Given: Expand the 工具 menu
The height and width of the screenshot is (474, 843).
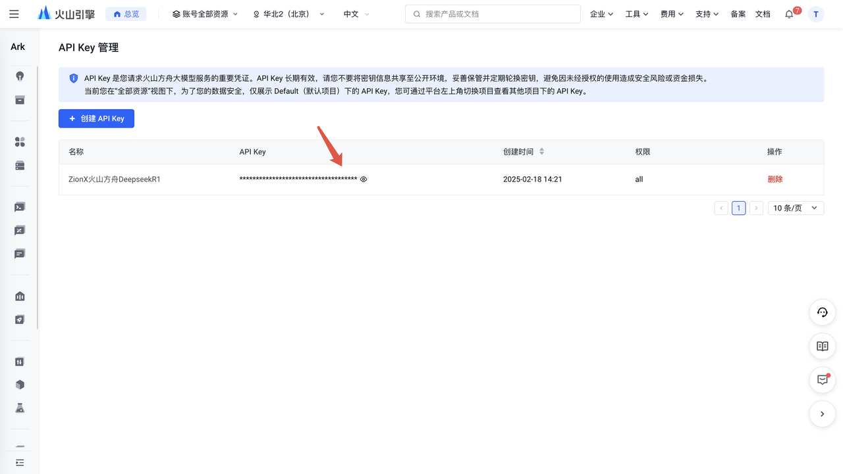Looking at the screenshot, I should point(637,14).
